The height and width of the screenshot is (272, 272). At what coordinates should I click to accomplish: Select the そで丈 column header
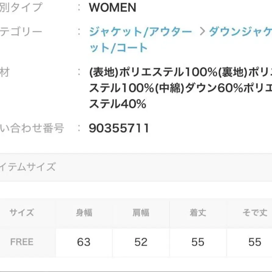click(x=255, y=213)
